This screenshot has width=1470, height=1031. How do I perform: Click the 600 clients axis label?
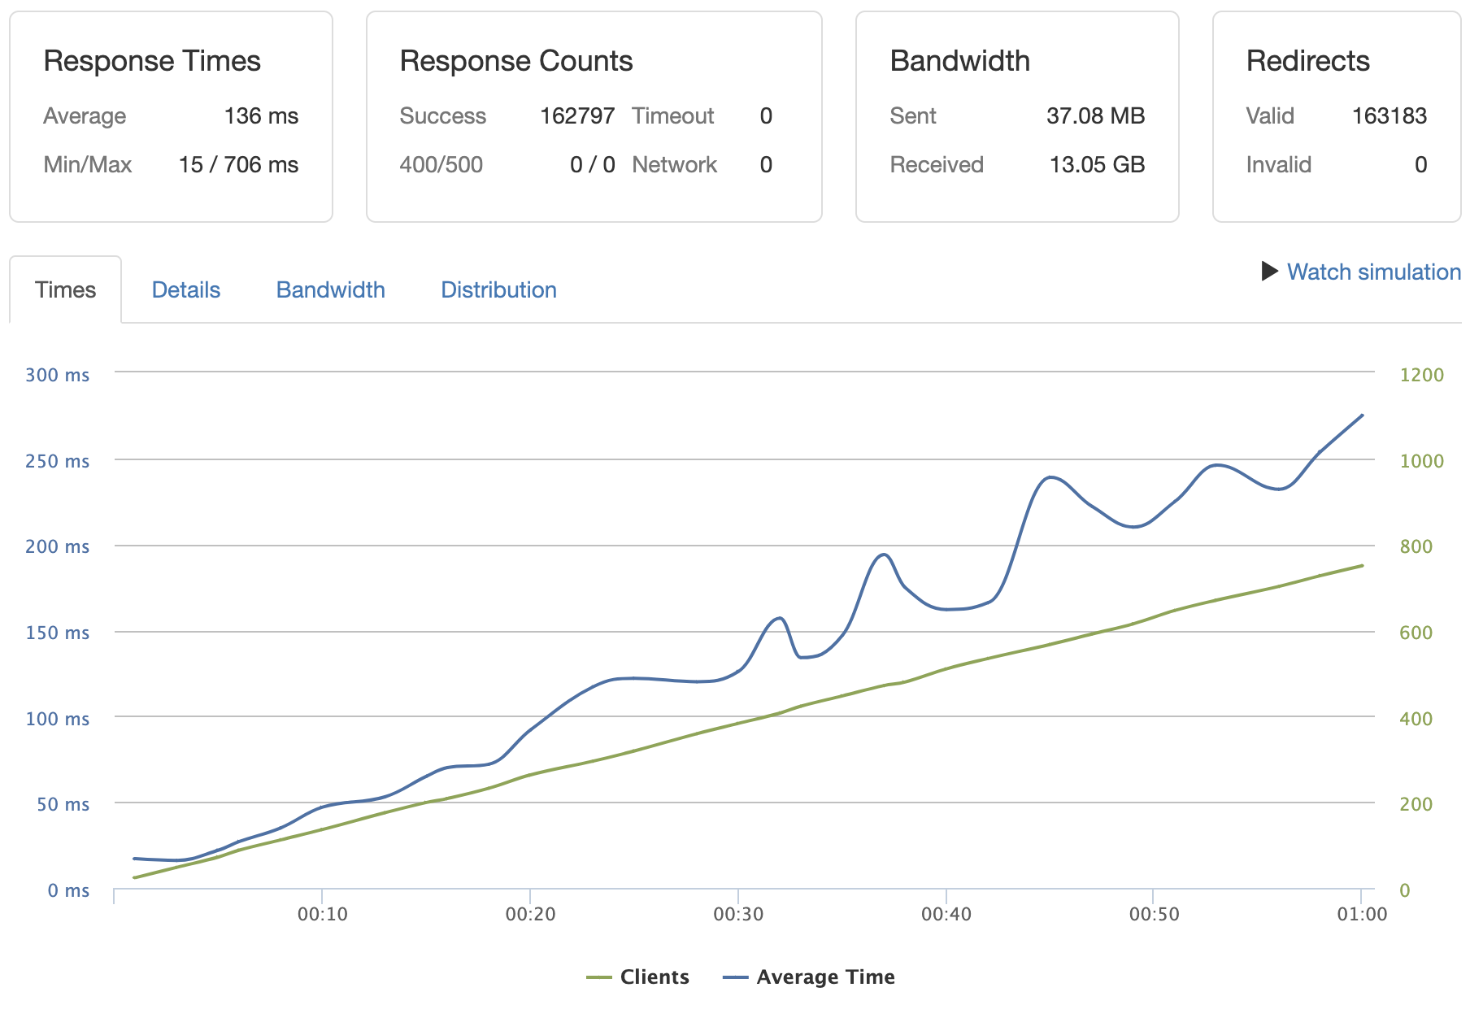tap(1416, 633)
